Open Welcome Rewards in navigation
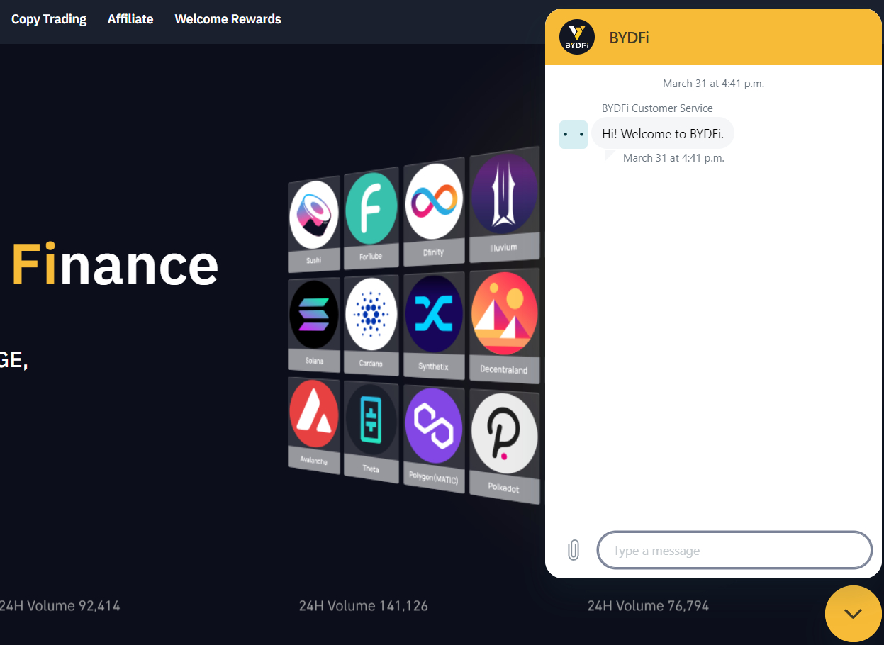884x645 pixels. click(x=228, y=19)
